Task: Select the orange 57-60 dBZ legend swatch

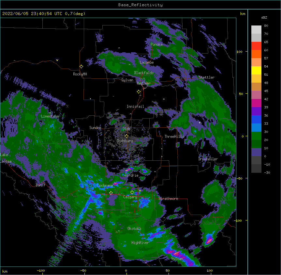Action: [x=256, y=54]
